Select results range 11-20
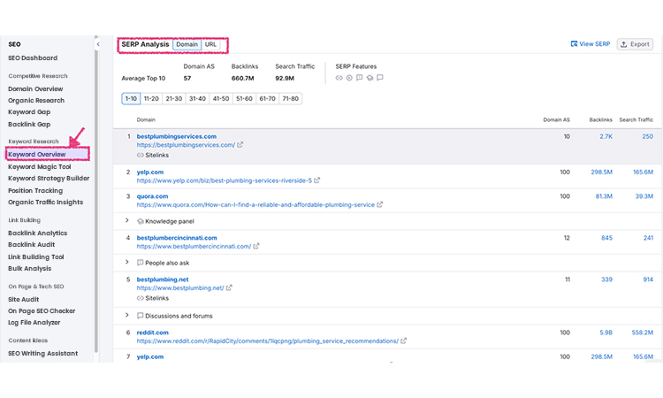Viewport: 663px width, 398px height. click(151, 98)
